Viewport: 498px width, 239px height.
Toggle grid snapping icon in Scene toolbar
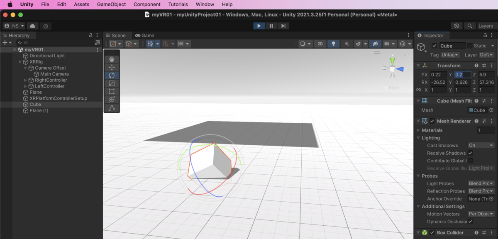tap(166, 44)
